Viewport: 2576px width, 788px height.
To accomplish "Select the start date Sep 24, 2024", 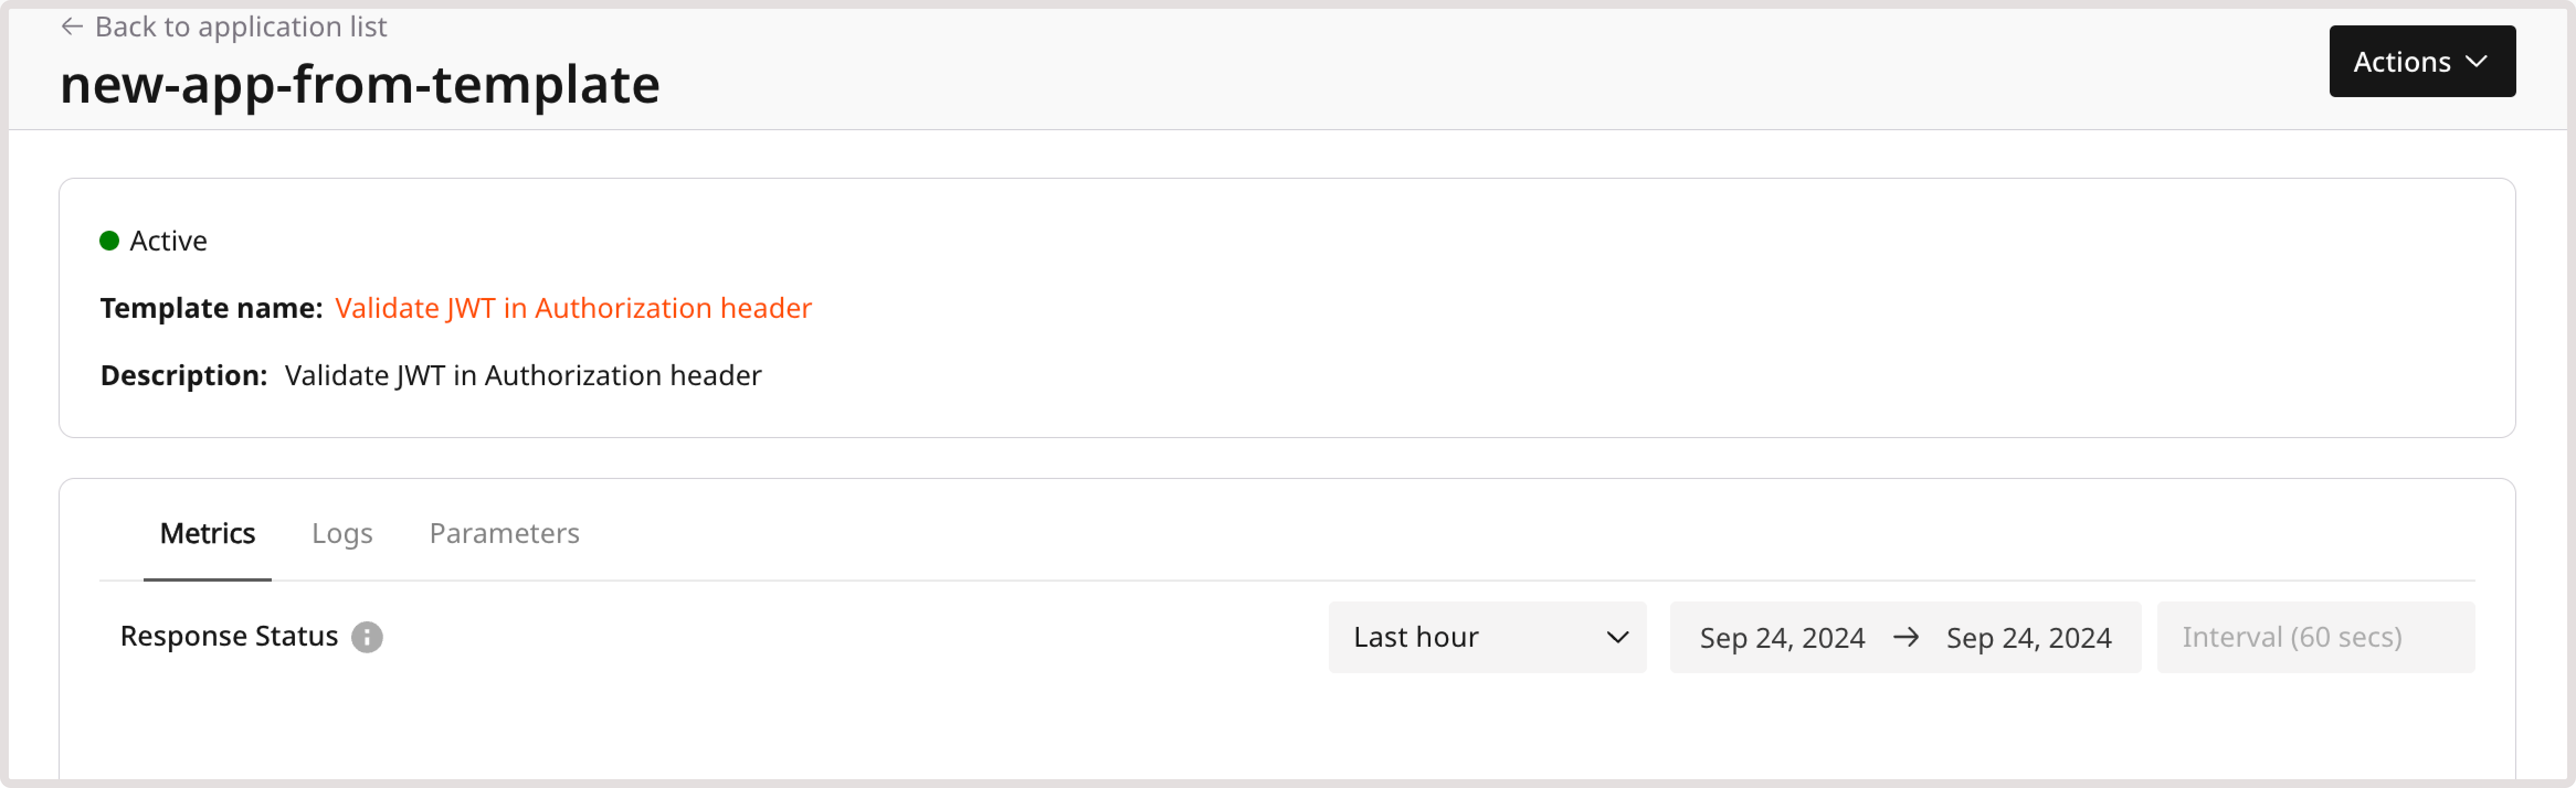I will point(1782,637).
